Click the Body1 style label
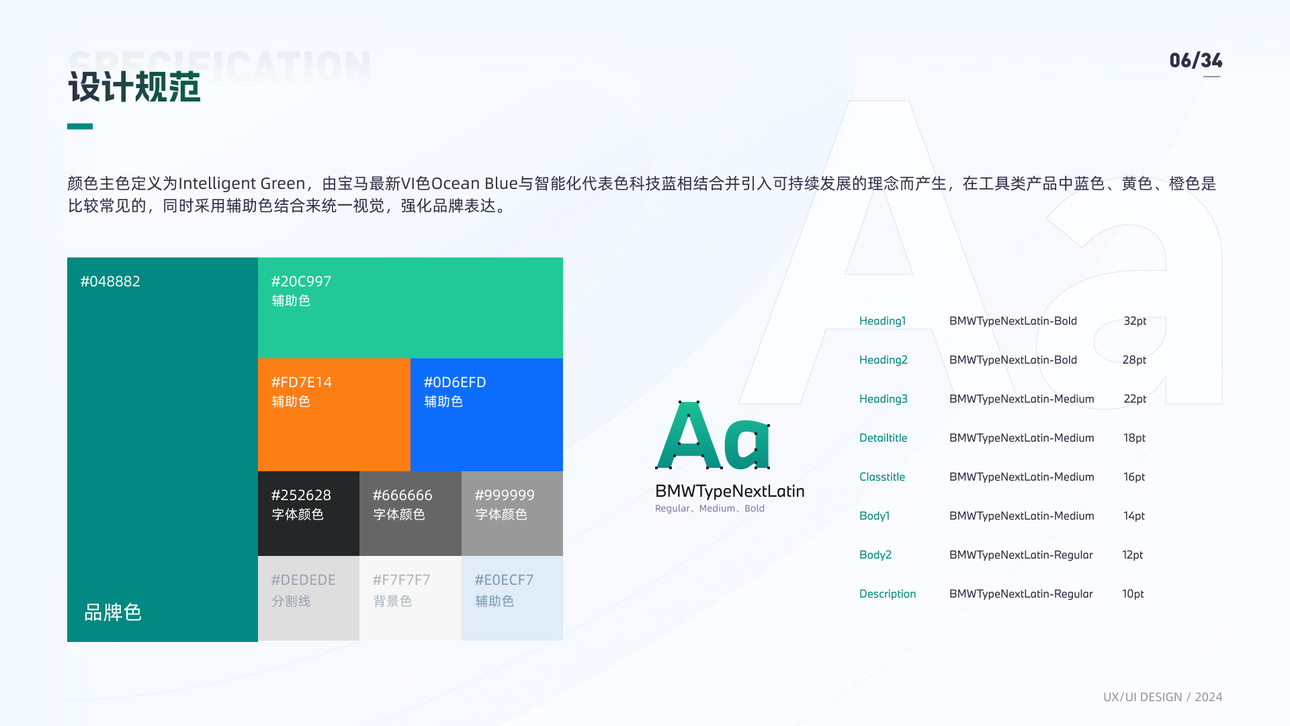 (874, 516)
